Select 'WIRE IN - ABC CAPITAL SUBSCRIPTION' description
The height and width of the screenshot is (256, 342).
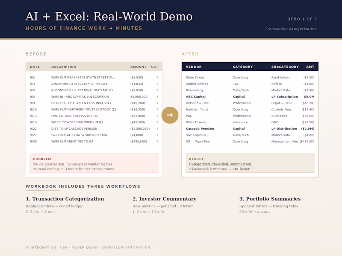[x=80, y=97]
